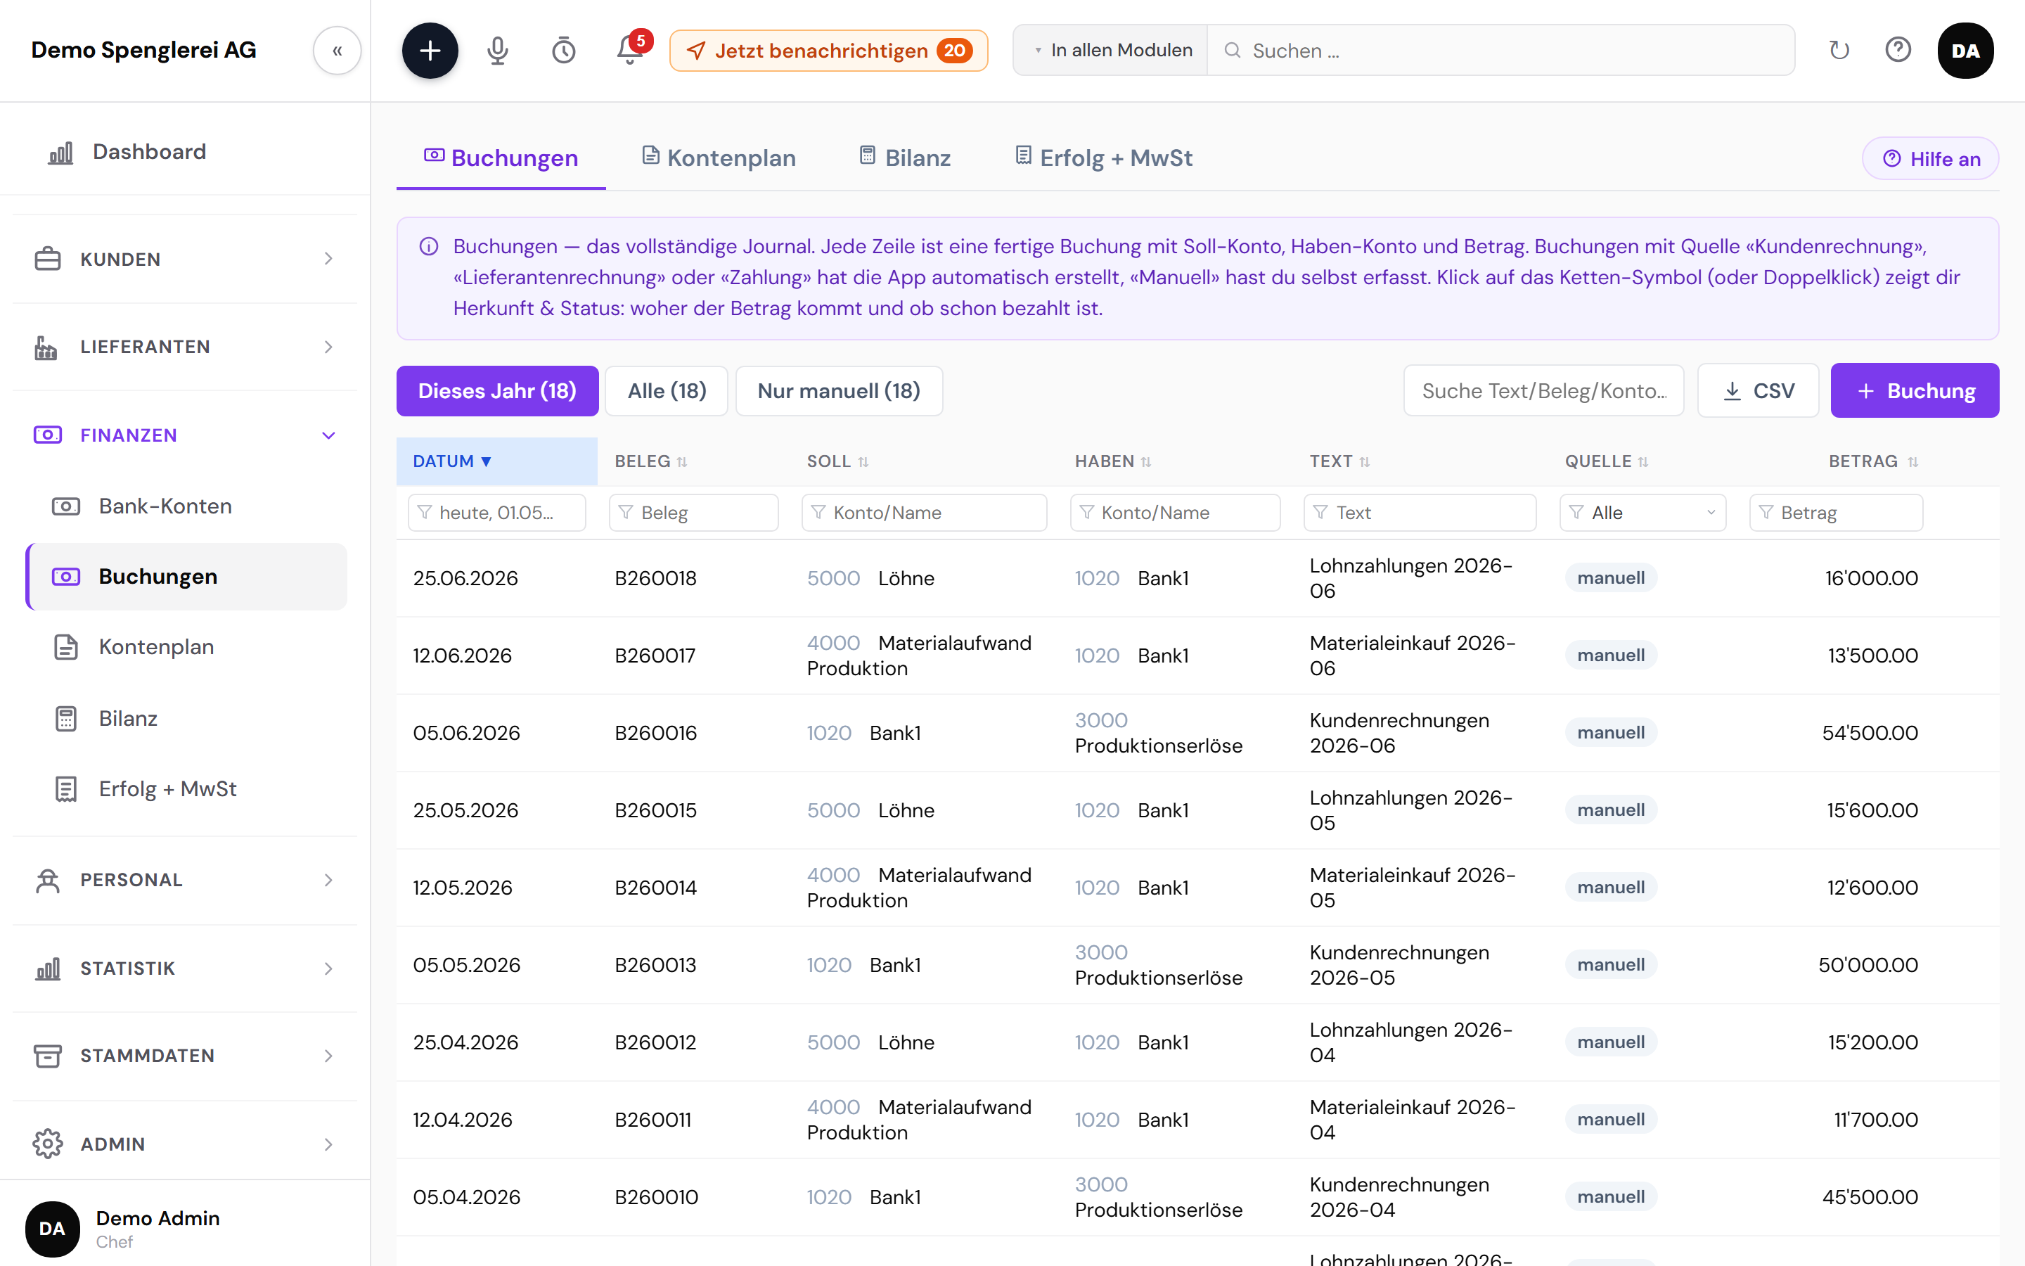Select the Dieses Jahr (18) filter

(x=497, y=391)
